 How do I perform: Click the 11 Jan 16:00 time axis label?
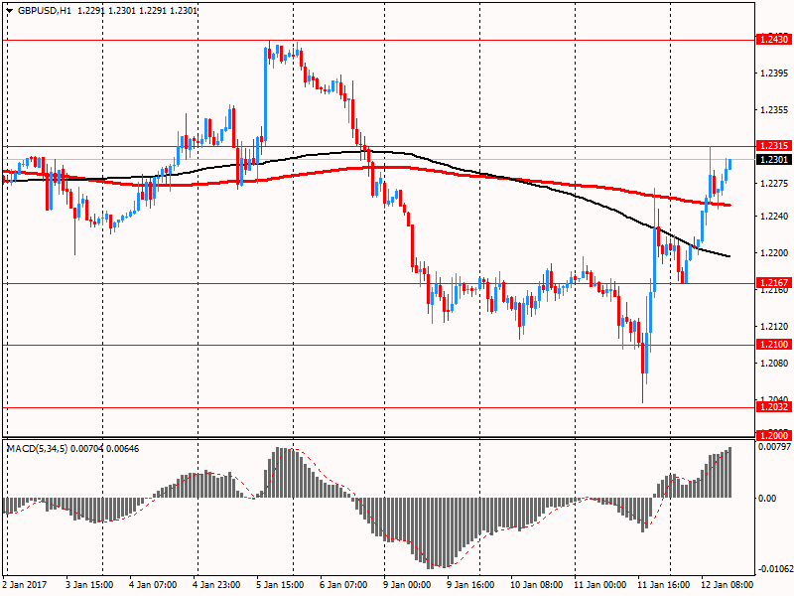pos(663,585)
